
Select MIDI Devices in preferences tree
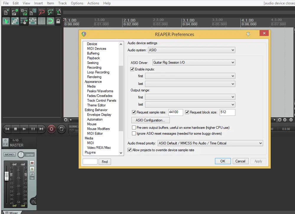click(97, 49)
